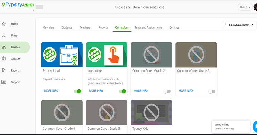This screenshot has width=257, height=135.
Task: Click the Classes breadcrumb link
Action: tap(121, 7)
